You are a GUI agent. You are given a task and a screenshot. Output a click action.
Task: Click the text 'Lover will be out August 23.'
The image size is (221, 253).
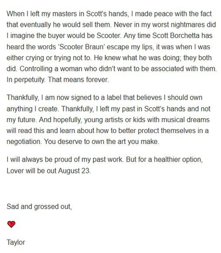49,171
